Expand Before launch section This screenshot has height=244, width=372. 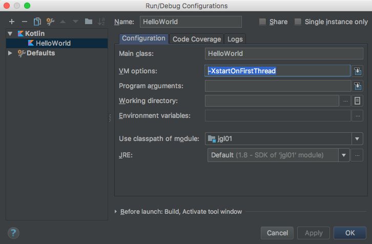[115, 212]
